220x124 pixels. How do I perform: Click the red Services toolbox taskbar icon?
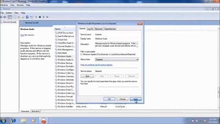(43, 121)
